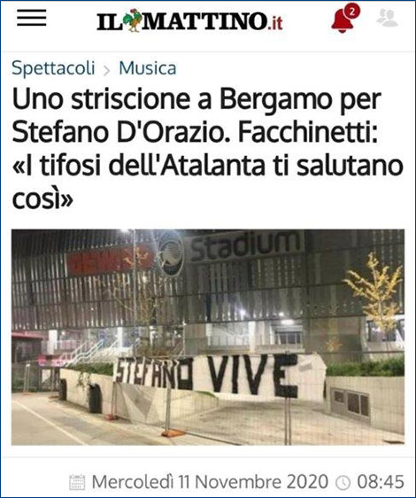Click the date Mercoledì 11 Novembre 2020

point(210,481)
